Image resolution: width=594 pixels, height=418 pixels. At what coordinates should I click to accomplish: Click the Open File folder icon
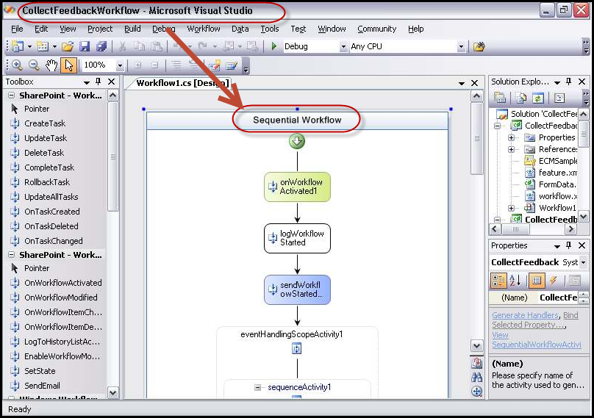[68, 46]
